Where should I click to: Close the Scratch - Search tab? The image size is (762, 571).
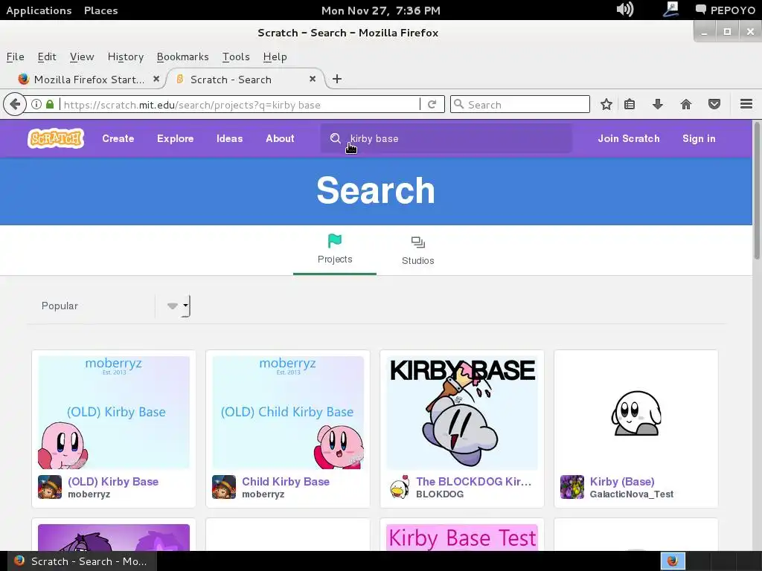(x=313, y=79)
